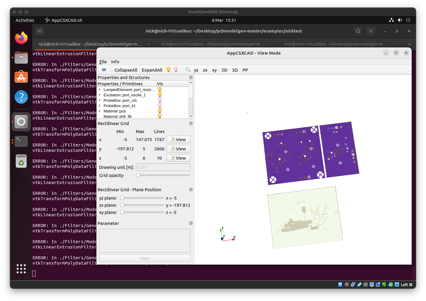426x301 pixels.
Task: Open Show Applications grid
Action: point(21,269)
